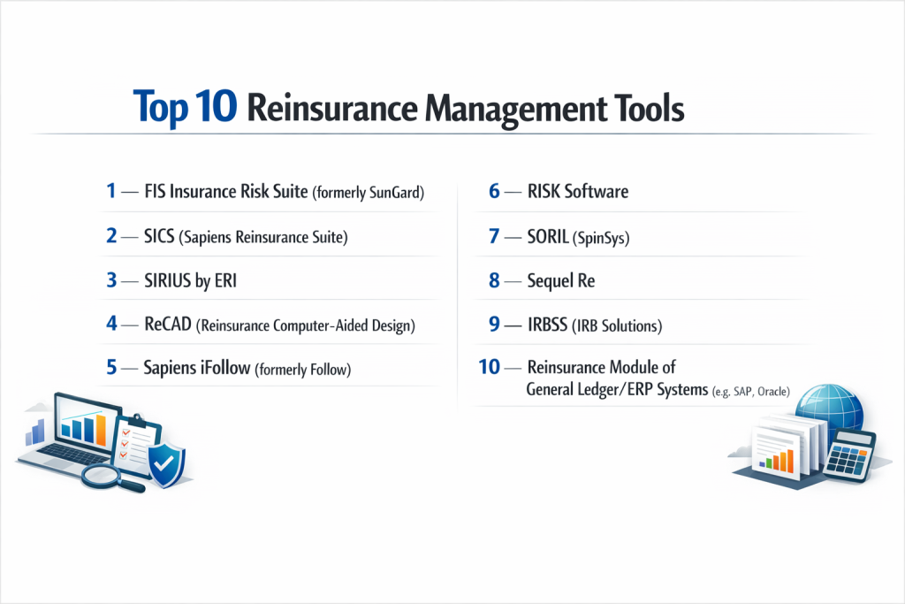The image size is (905, 604).
Task: Open the calculator icon
Action: (849, 455)
